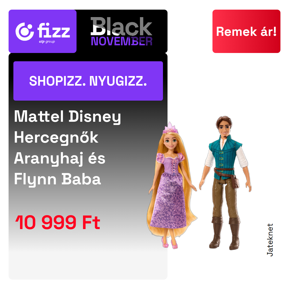This screenshot has height=289, width=289.
Task: Click the Rapunzel doll image
Action: point(172,185)
